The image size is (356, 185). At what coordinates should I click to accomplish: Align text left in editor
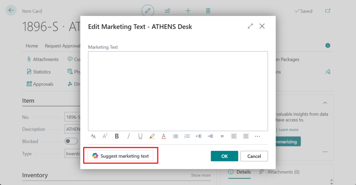[x=234, y=136]
